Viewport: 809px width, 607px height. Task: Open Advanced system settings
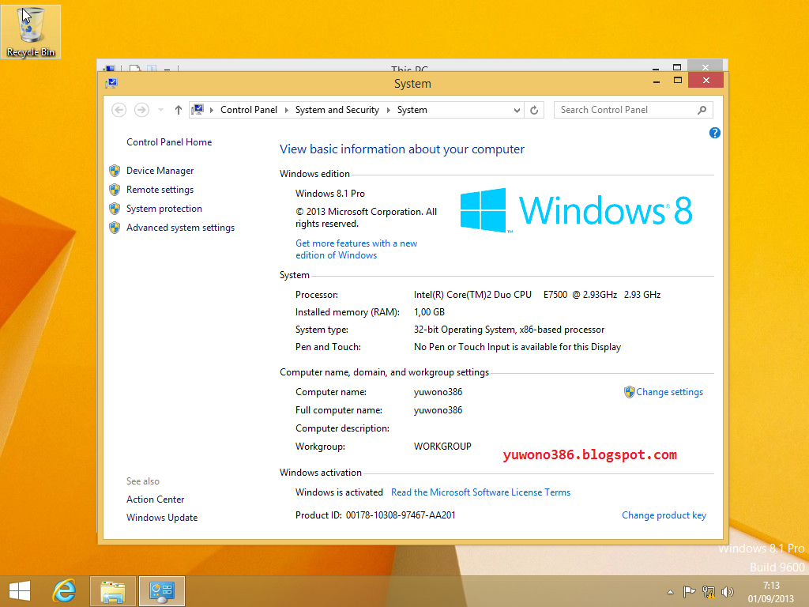[x=181, y=228]
